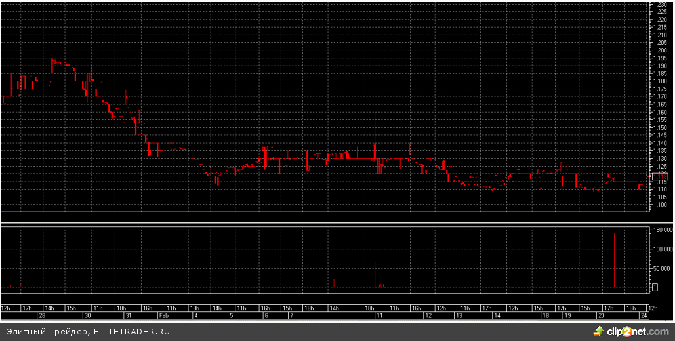Click the current price marker 1,118
Screen dimensions: 675x341
tap(660, 176)
